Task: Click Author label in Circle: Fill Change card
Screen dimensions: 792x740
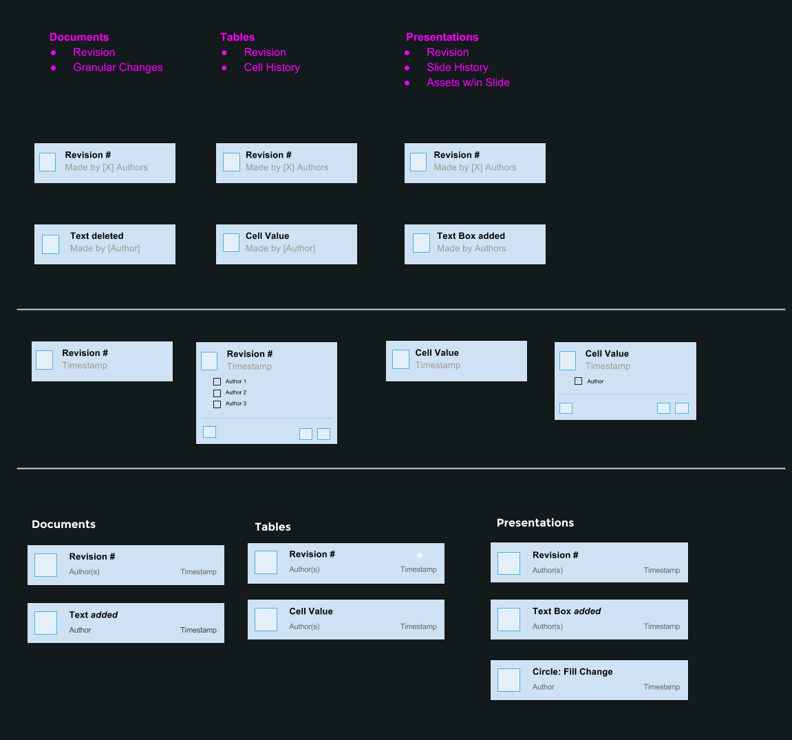Action: coord(543,686)
